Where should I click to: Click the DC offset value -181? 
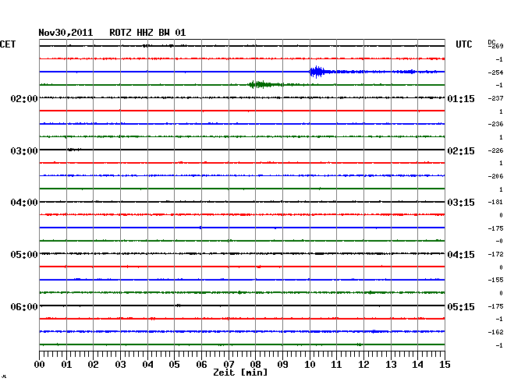(x=495, y=202)
